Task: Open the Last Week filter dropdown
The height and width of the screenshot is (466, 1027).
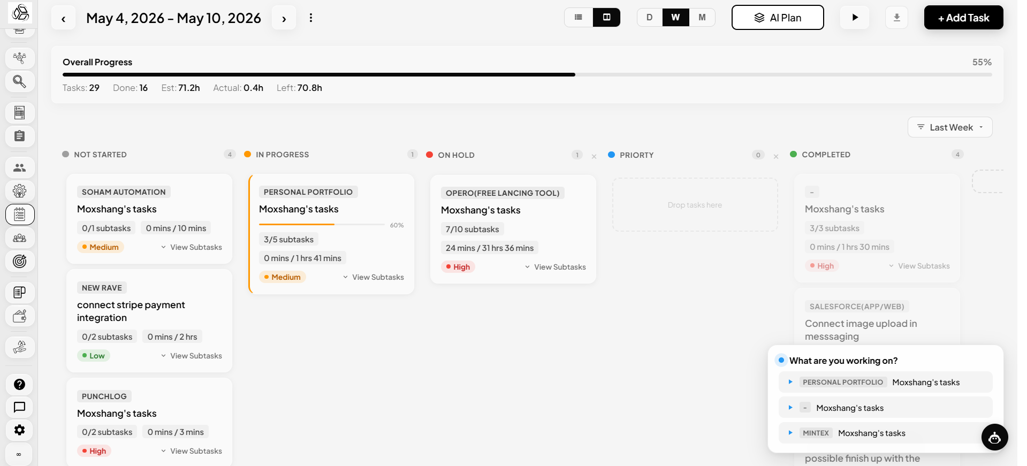Action: coord(950,127)
